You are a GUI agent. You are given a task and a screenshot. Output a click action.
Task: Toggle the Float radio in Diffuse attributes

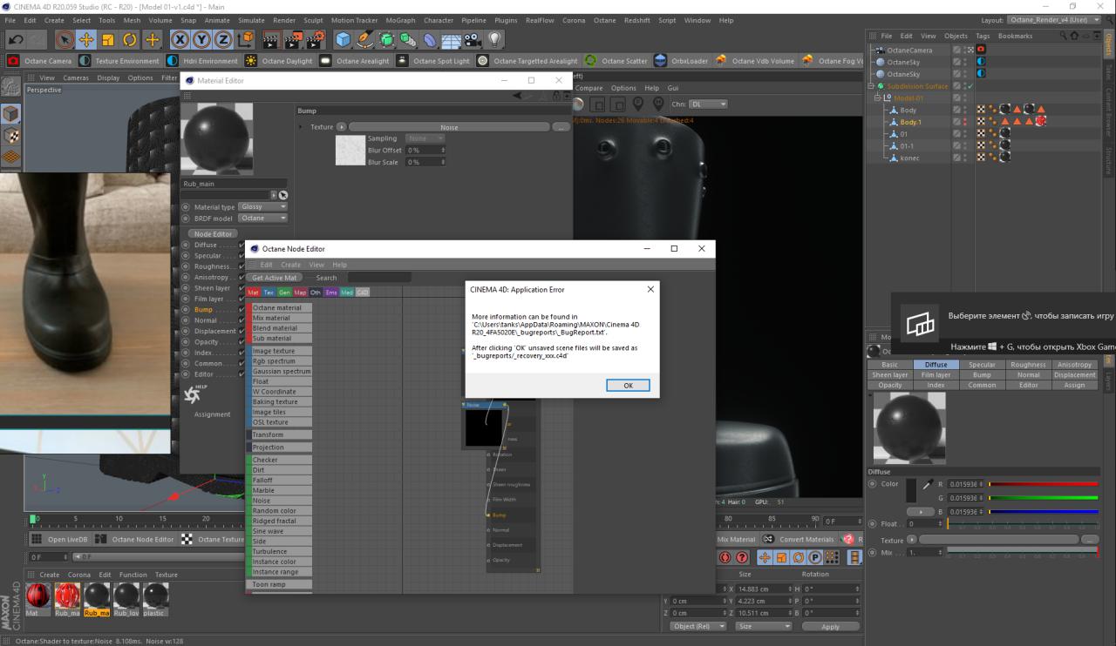[x=873, y=524]
